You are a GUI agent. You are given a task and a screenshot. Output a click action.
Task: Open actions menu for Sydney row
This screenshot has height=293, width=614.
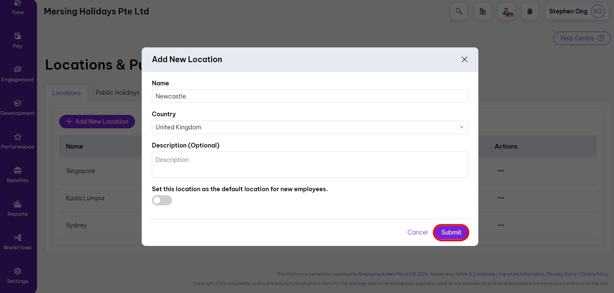(501, 225)
